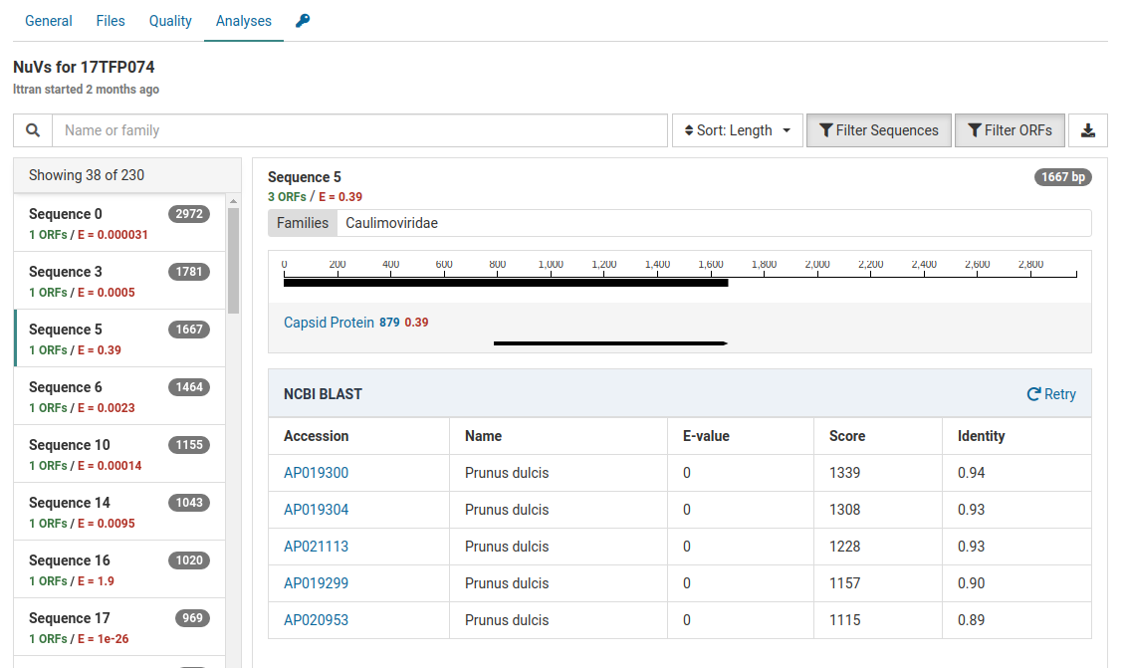The width and height of the screenshot is (1128, 668).
Task: Click the download icon button
Action: pos(1088,130)
